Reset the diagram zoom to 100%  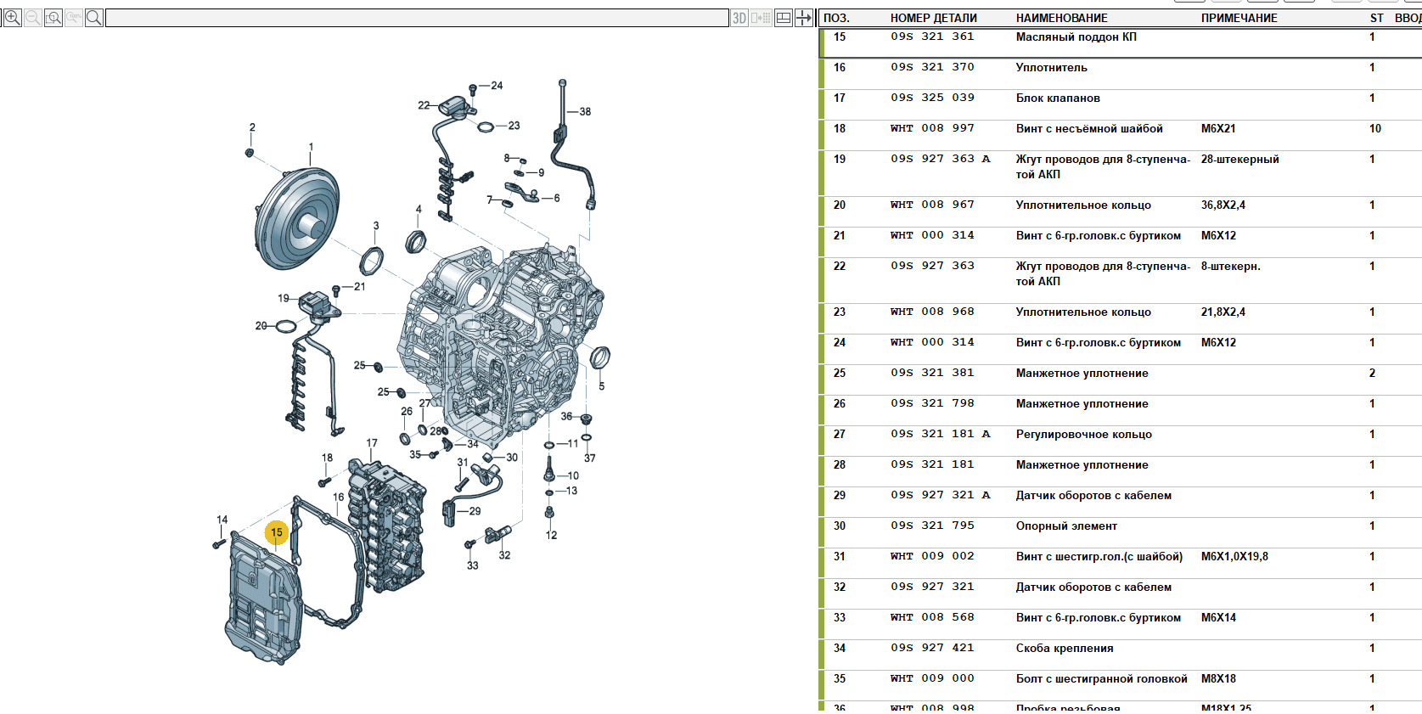74,18
